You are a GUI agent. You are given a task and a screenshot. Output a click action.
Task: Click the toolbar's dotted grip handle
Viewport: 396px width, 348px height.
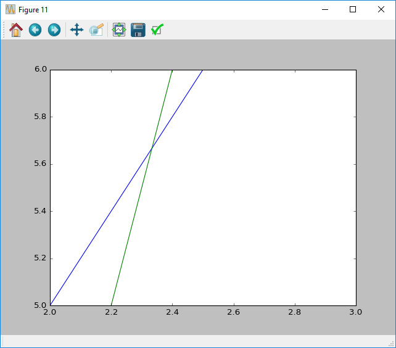(4, 30)
